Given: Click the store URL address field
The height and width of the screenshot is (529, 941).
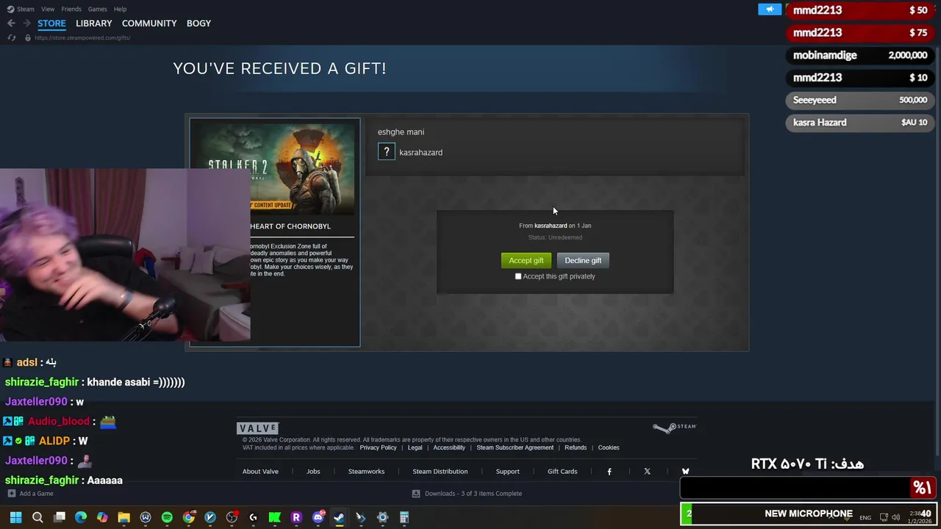Looking at the screenshot, I should click(82, 37).
